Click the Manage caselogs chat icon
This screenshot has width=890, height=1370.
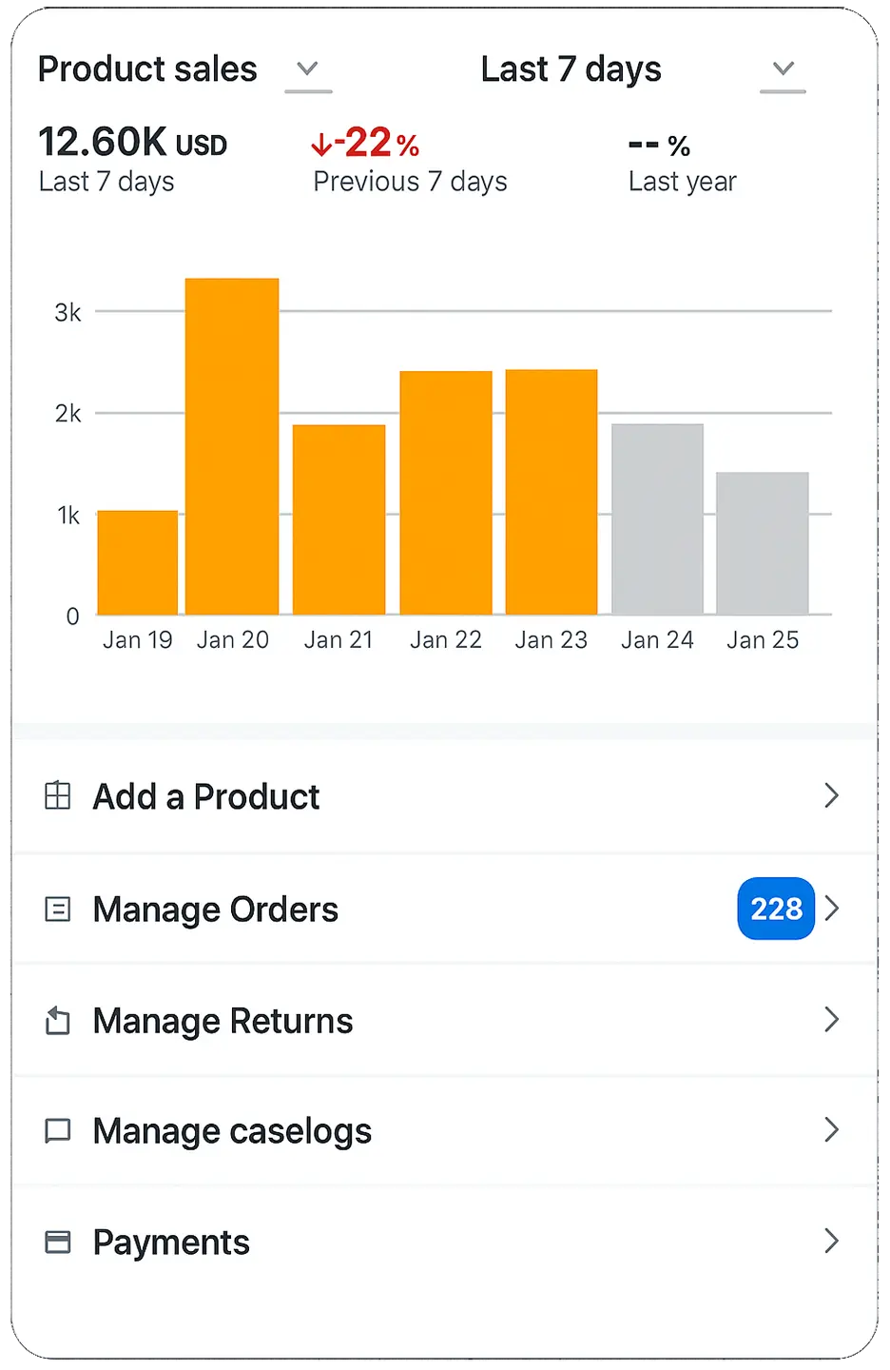[x=58, y=1131]
